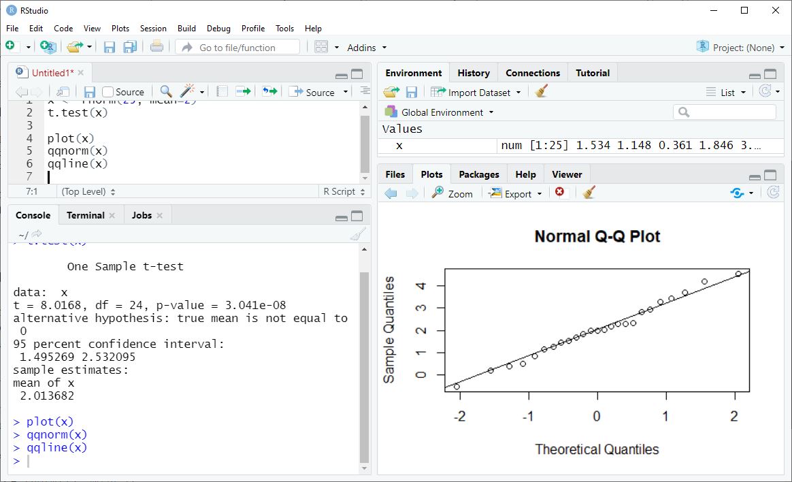792x482 pixels.
Task: Open the Session menu
Action: click(153, 28)
